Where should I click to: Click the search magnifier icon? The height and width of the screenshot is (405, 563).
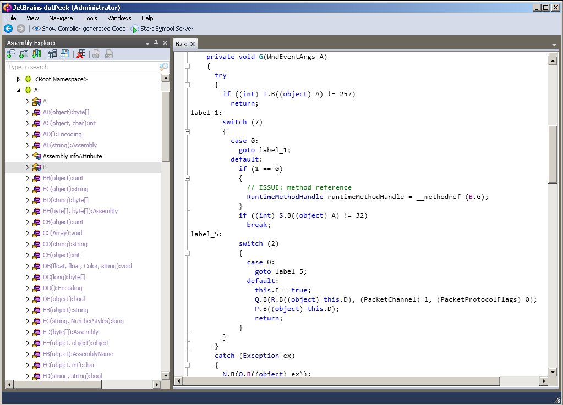click(163, 67)
